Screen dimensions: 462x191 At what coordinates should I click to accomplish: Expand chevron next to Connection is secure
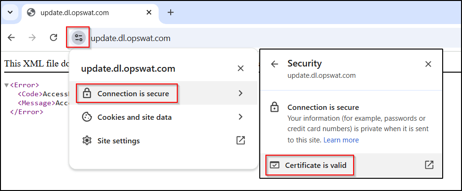coord(241,93)
